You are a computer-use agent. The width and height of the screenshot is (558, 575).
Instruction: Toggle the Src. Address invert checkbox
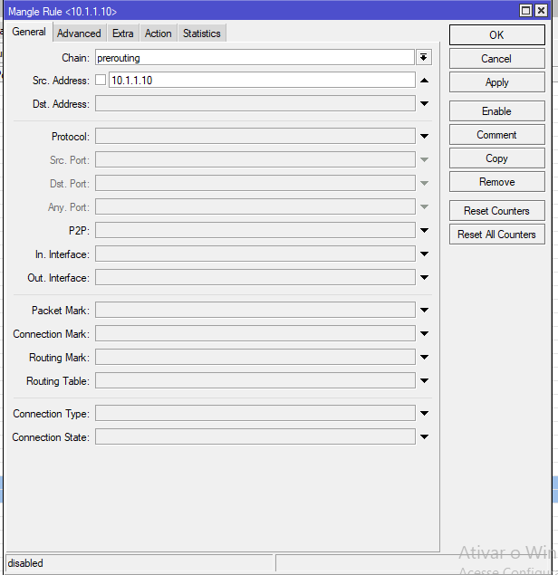101,80
